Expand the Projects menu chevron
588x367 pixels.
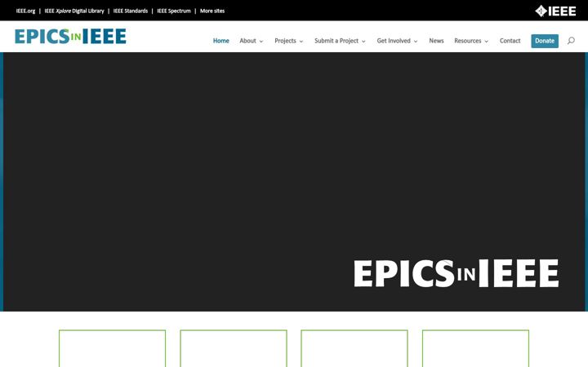(301, 42)
